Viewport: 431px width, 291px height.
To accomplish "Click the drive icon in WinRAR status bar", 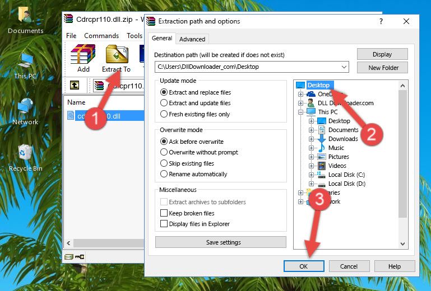I will (69, 257).
